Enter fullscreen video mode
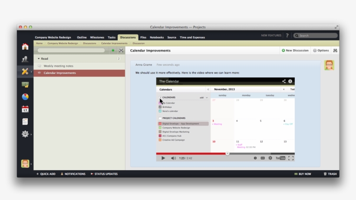Viewport: 356px width, 200px height. [291, 158]
